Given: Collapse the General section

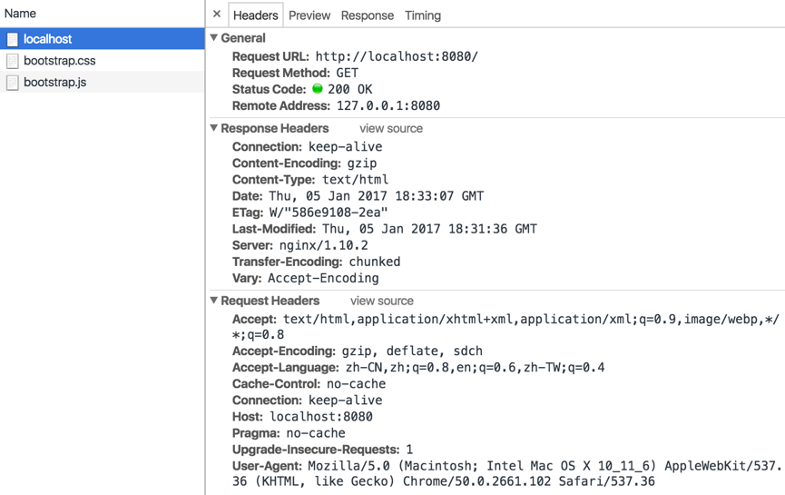Looking at the screenshot, I should [x=214, y=38].
